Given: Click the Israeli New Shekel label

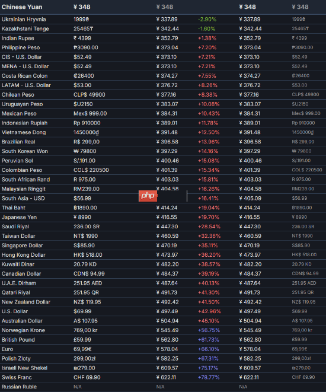Looking at the screenshot, I should coord(24,368).
